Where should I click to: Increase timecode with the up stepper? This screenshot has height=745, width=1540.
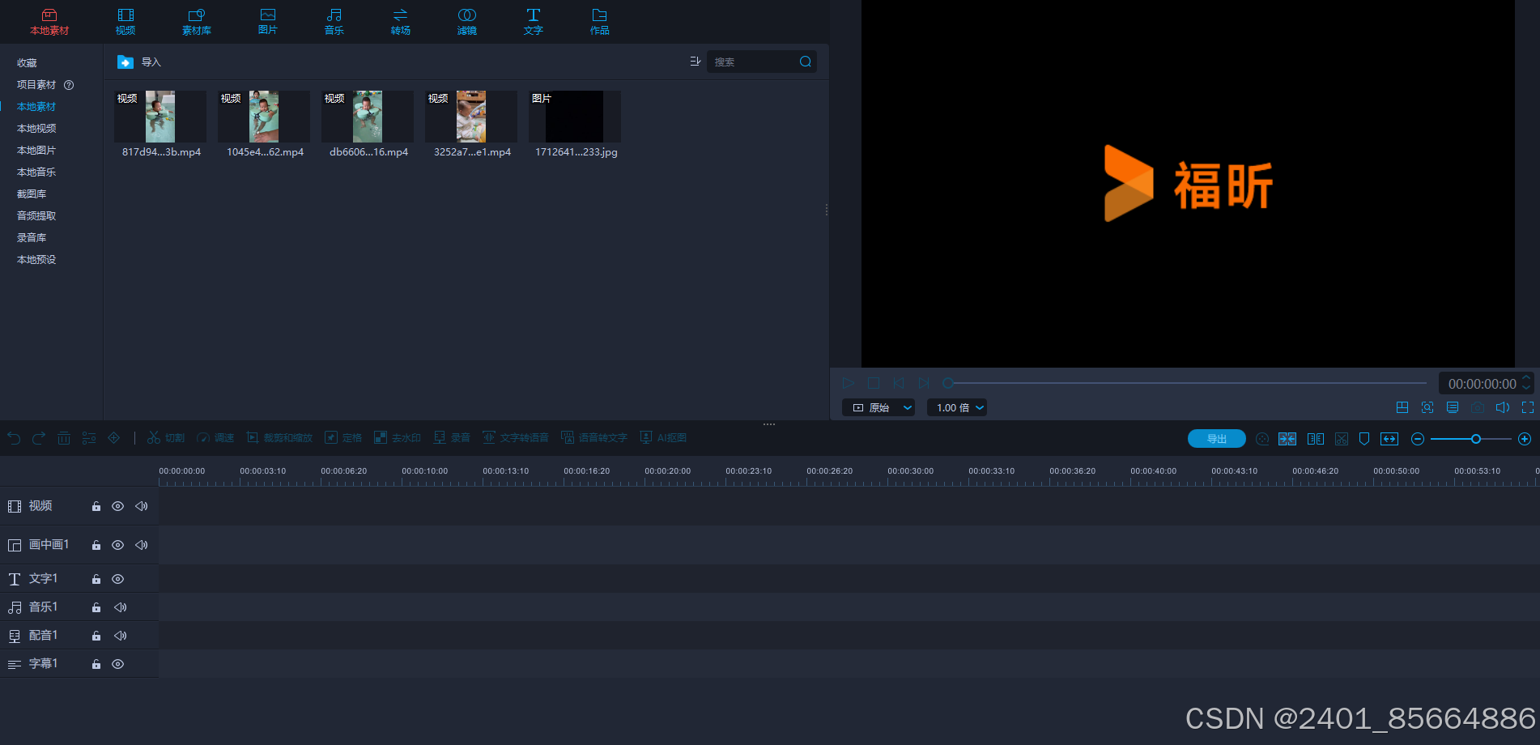1526,378
